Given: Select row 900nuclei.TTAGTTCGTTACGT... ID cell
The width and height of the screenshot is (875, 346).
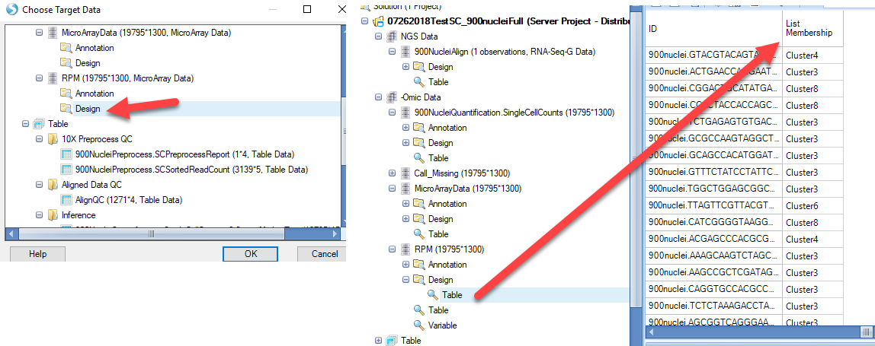Looking at the screenshot, I should tap(713, 205).
